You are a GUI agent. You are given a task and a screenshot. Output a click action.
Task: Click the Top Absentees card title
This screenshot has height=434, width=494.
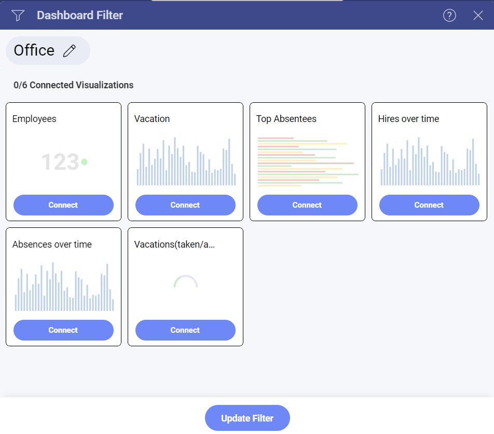[x=286, y=119]
